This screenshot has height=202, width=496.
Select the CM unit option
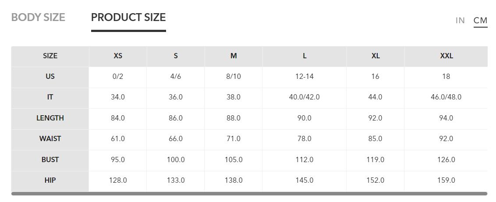coord(480,21)
